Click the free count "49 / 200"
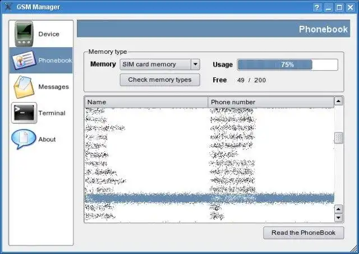359x254 pixels. (251, 80)
